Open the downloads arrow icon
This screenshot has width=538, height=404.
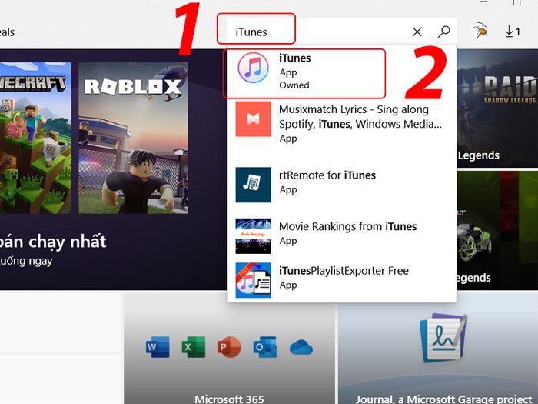[513, 32]
